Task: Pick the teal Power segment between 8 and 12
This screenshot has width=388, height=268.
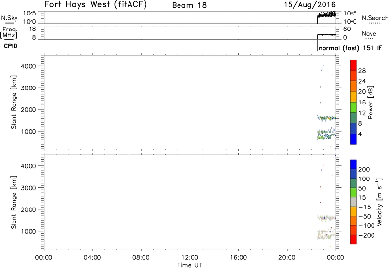Action: pos(354,118)
